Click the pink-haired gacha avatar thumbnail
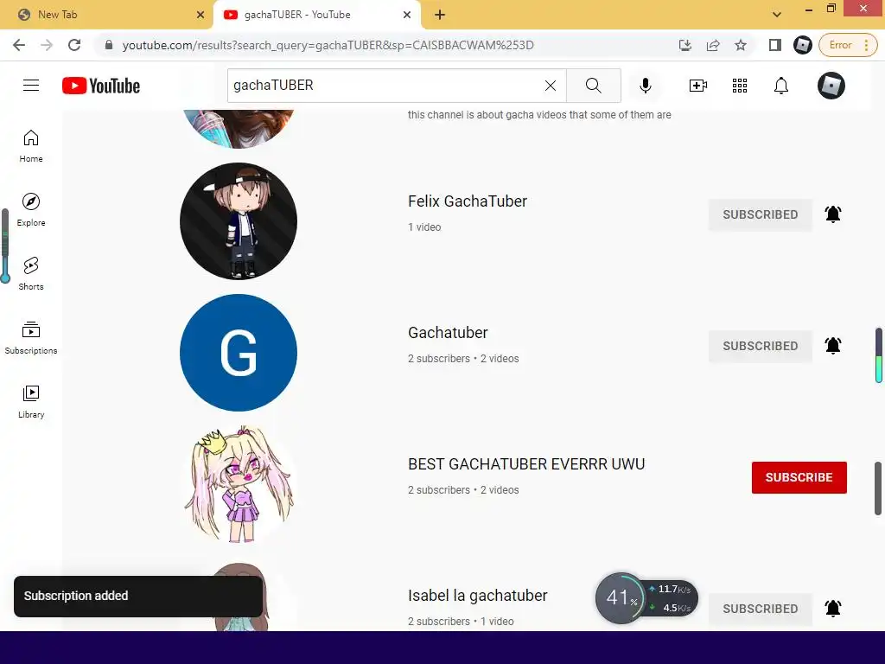 click(239, 484)
